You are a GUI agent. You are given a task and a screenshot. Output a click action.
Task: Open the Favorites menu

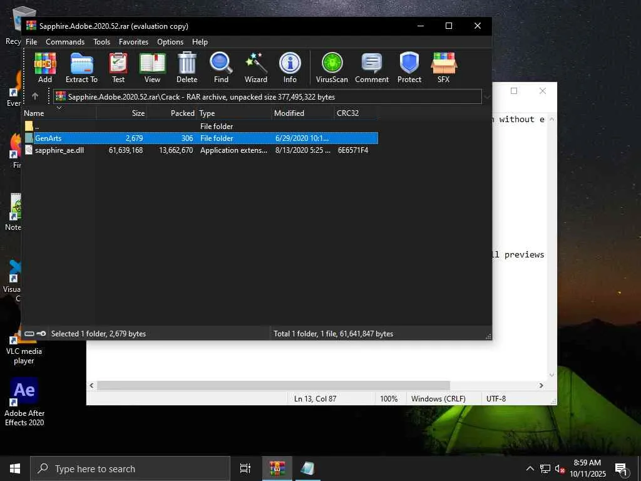[x=133, y=42]
